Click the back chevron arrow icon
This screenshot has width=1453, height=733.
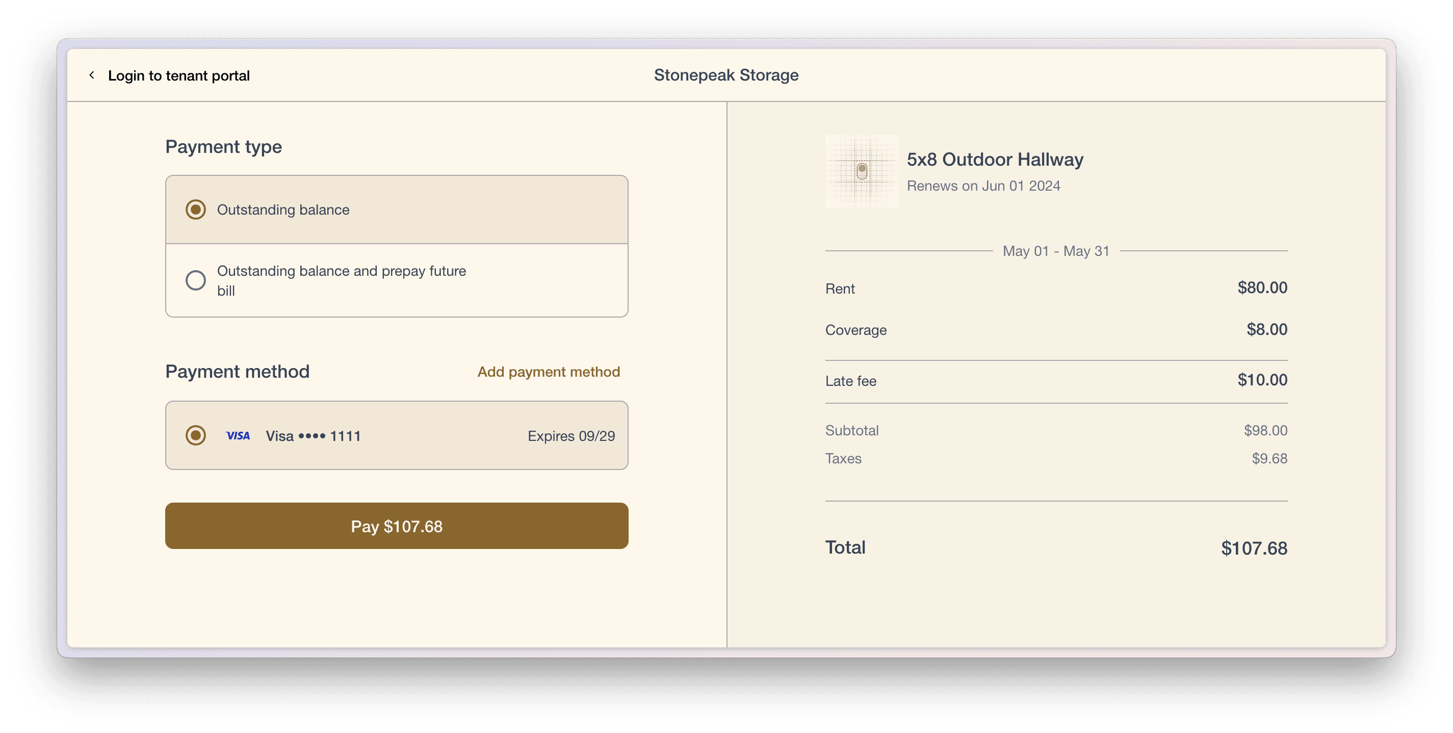click(x=91, y=75)
